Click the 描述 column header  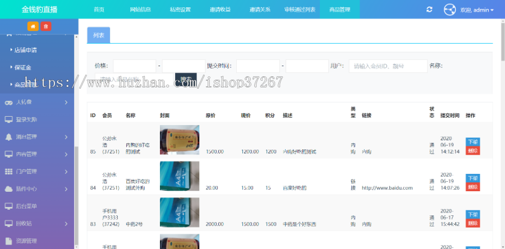(288, 116)
